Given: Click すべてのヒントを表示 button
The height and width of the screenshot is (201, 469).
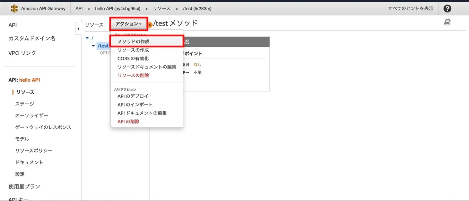Looking at the screenshot, I should (411, 9).
